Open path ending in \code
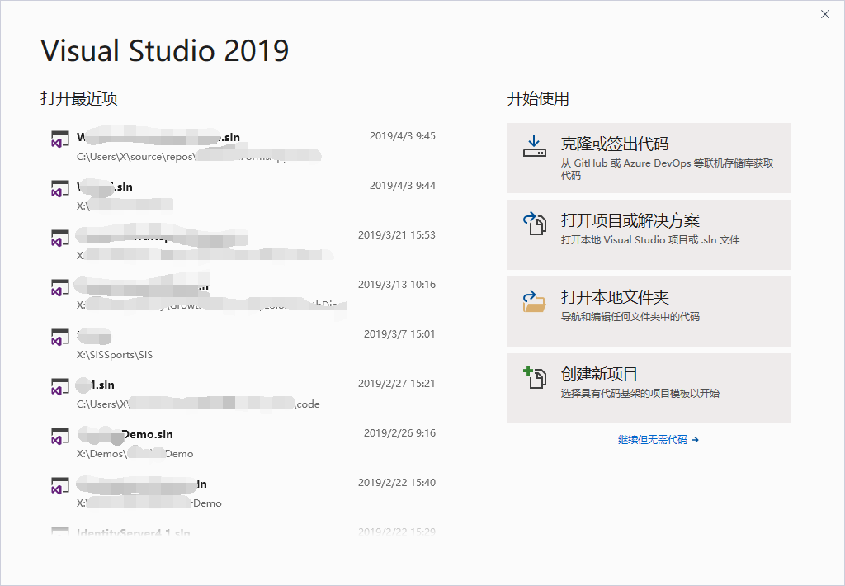Image resolution: width=845 pixels, height=586 pixels. pyautogui.click(x=198, y=404)
